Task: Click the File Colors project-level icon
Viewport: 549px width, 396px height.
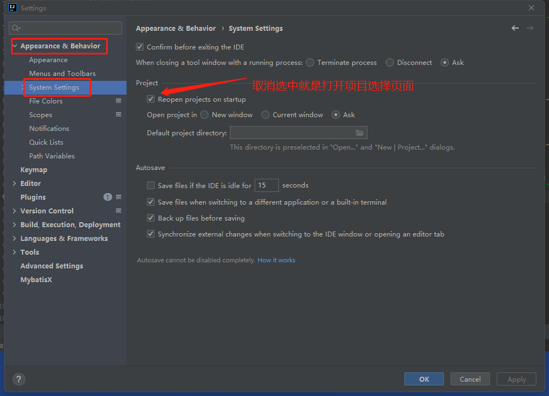Action: tap(119, 101)
